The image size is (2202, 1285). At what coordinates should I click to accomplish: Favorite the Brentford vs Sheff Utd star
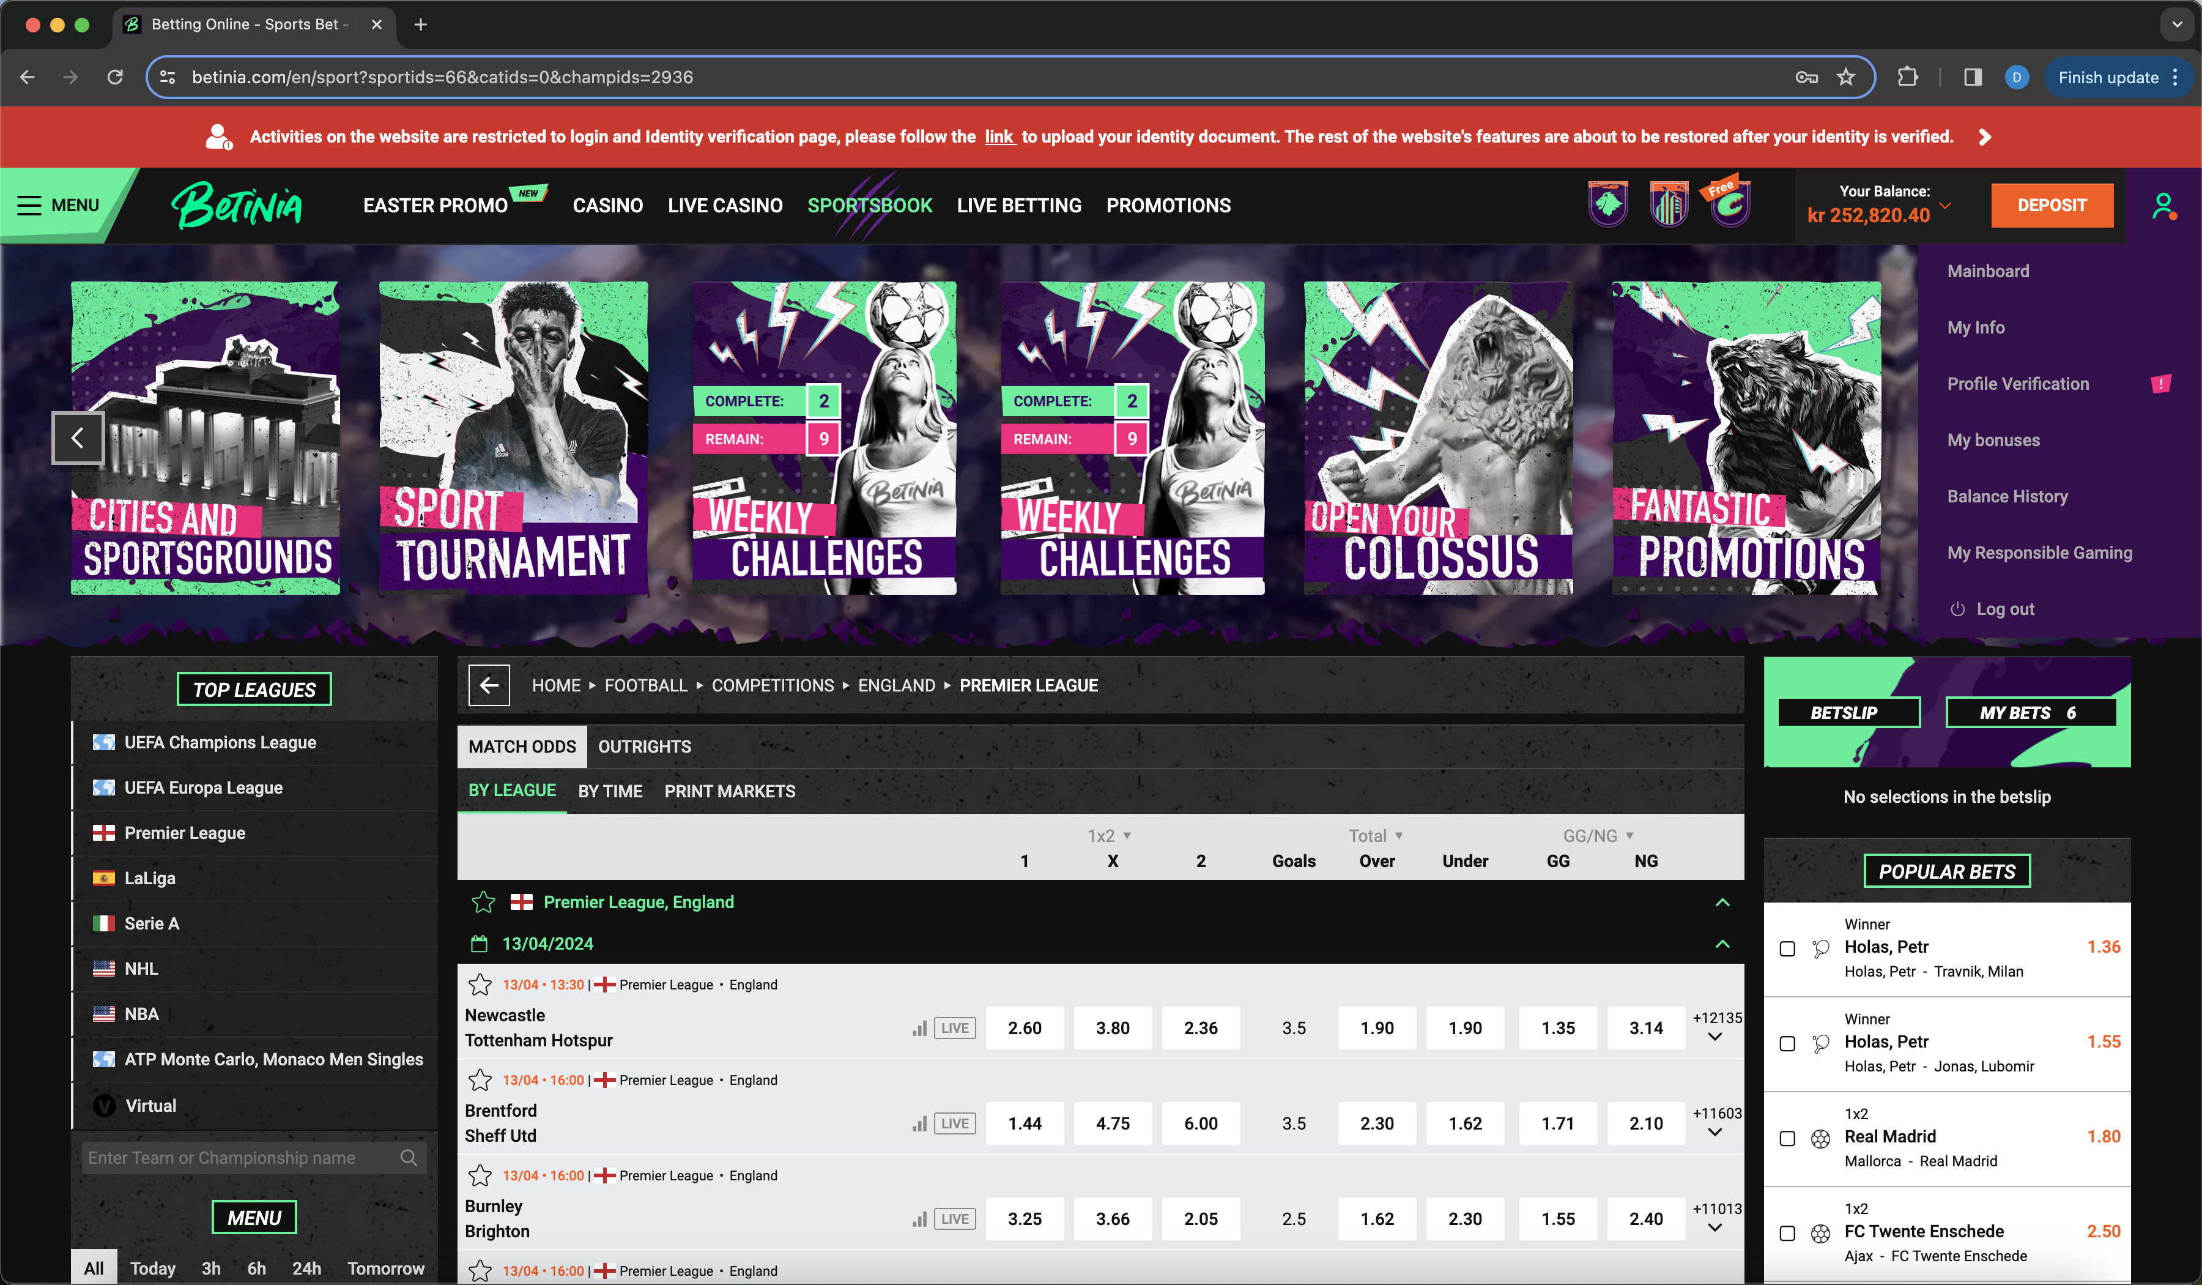point(480,1079)
